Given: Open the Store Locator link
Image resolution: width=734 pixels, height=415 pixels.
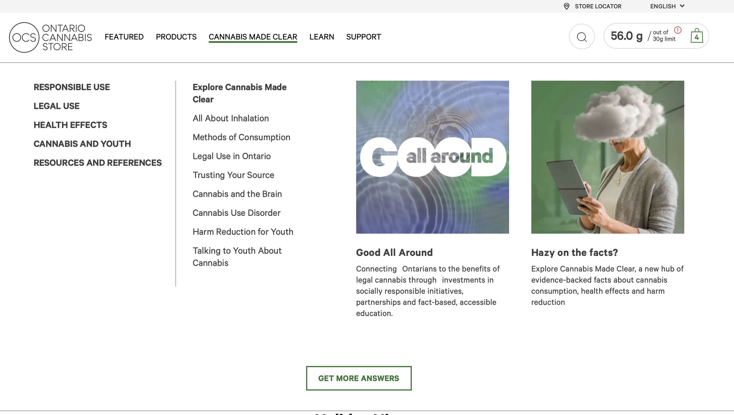Looking at the screenshot, I should click(598, 6).
